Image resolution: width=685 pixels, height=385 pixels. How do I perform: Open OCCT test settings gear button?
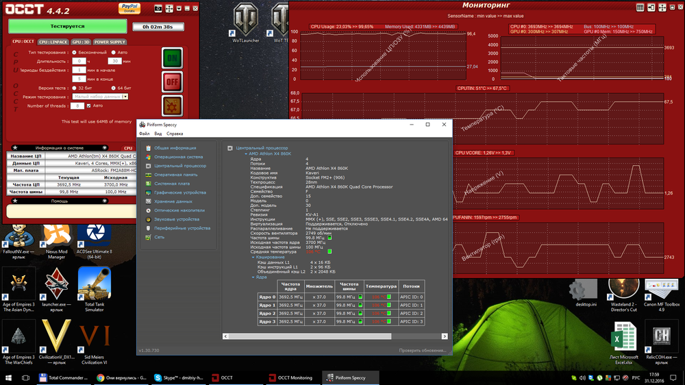[x=172, y=106]
